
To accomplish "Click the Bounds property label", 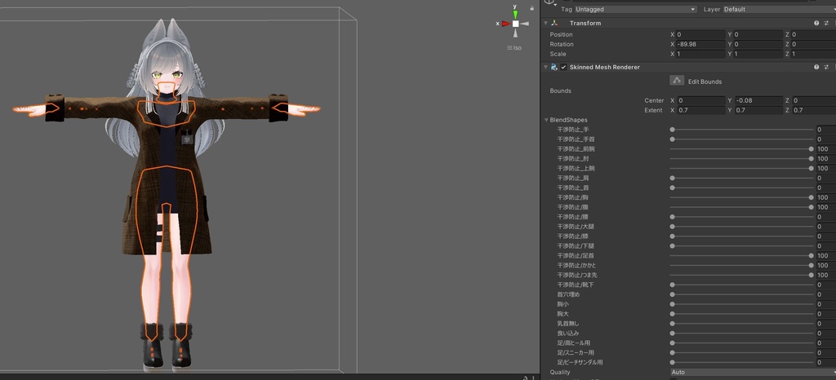I will [560, 91].
